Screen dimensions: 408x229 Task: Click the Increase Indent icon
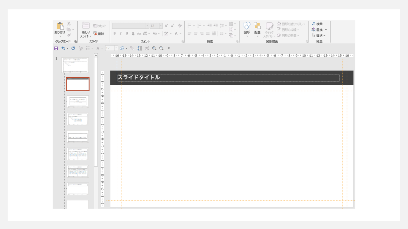pyautogui.click(x=215, y=25)
